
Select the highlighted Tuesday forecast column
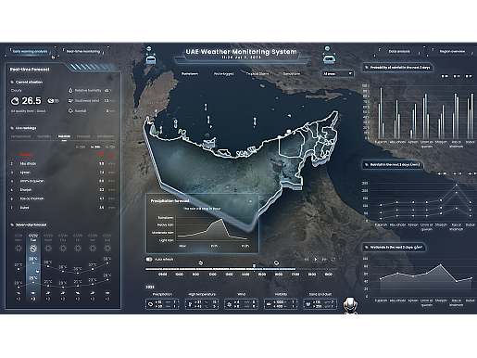(x=33, y=268)
